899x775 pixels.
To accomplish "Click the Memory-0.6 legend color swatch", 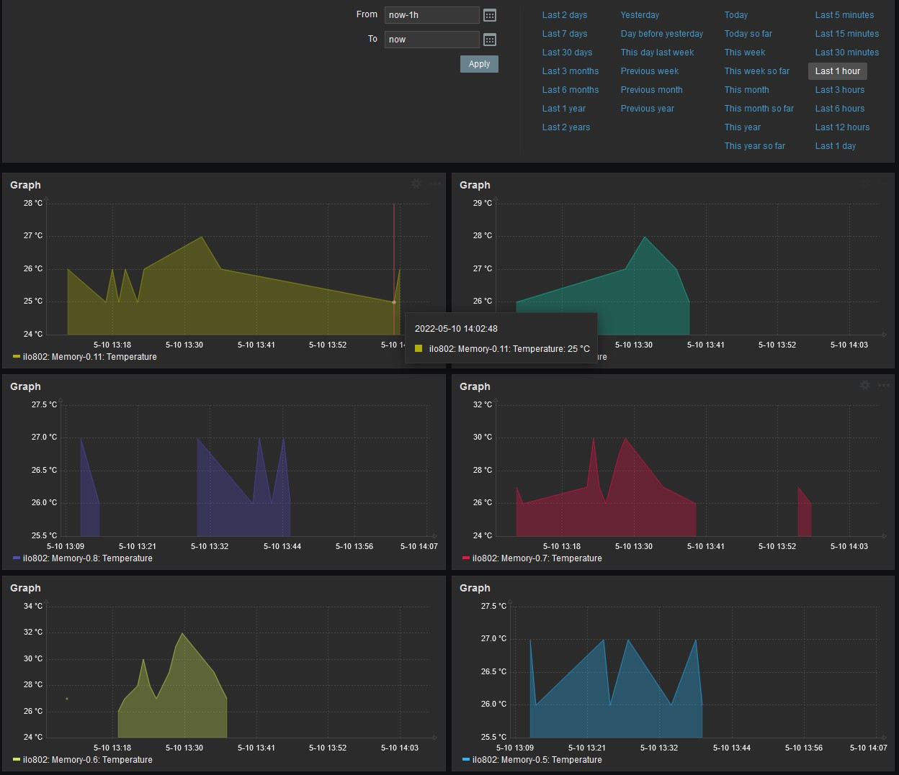I will pyautogui.click(x=17, y=760).
